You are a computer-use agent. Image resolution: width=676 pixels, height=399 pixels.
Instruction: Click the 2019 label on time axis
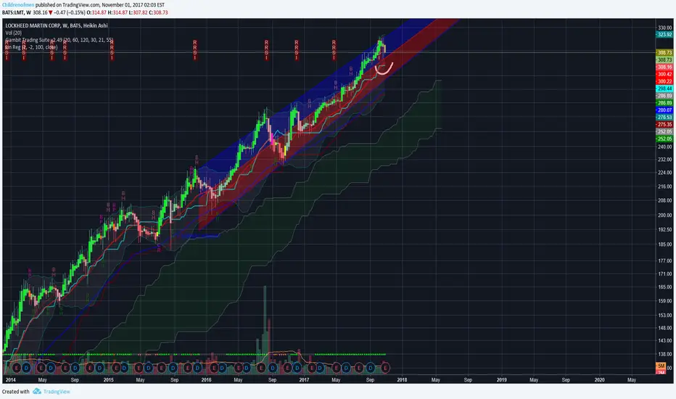tap(501, 379)
